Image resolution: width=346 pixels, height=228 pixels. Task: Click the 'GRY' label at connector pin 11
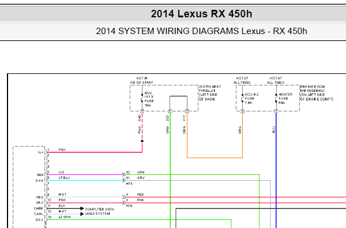point(141,178)
